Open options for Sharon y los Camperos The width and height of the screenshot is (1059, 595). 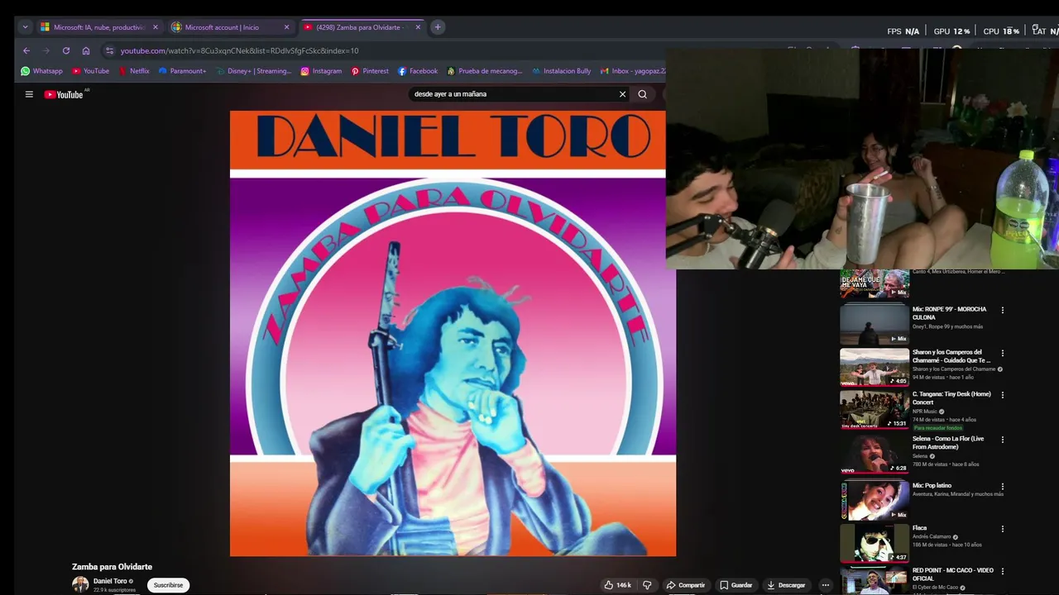1003,353
